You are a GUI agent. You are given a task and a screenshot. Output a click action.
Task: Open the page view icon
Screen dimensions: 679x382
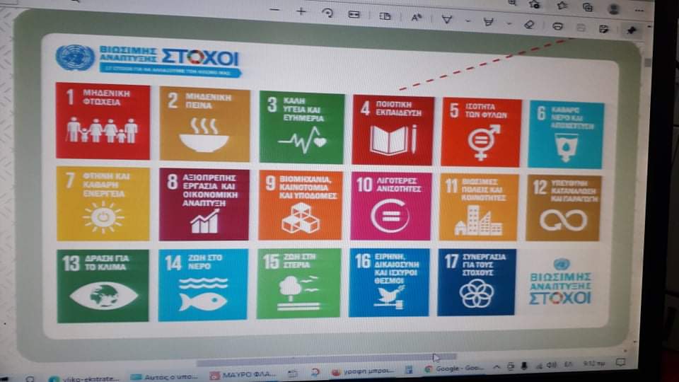point(385,16)
